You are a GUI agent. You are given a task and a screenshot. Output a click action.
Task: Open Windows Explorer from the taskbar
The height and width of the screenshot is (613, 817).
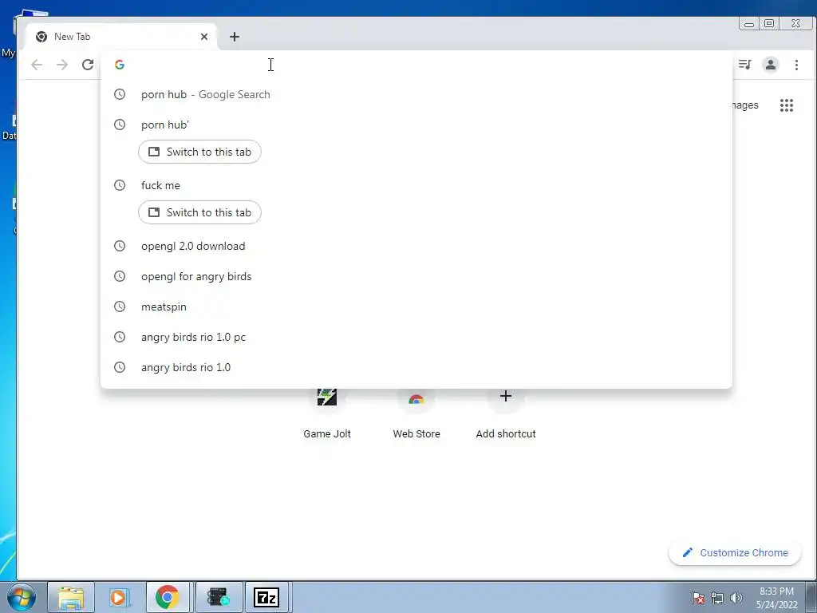[71, 597]
